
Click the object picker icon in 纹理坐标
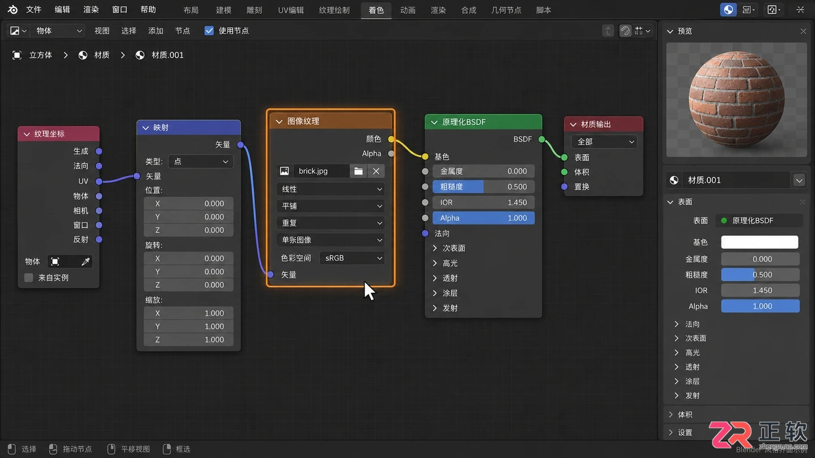tap(55, 261)
